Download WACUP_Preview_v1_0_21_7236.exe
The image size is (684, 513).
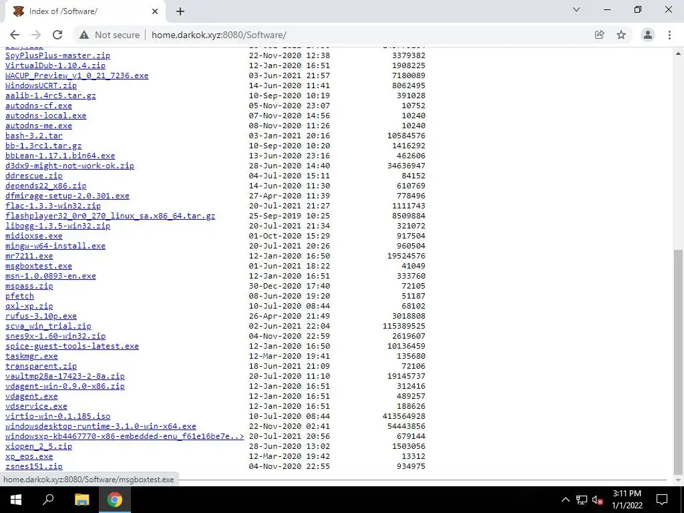click(77, 75)
